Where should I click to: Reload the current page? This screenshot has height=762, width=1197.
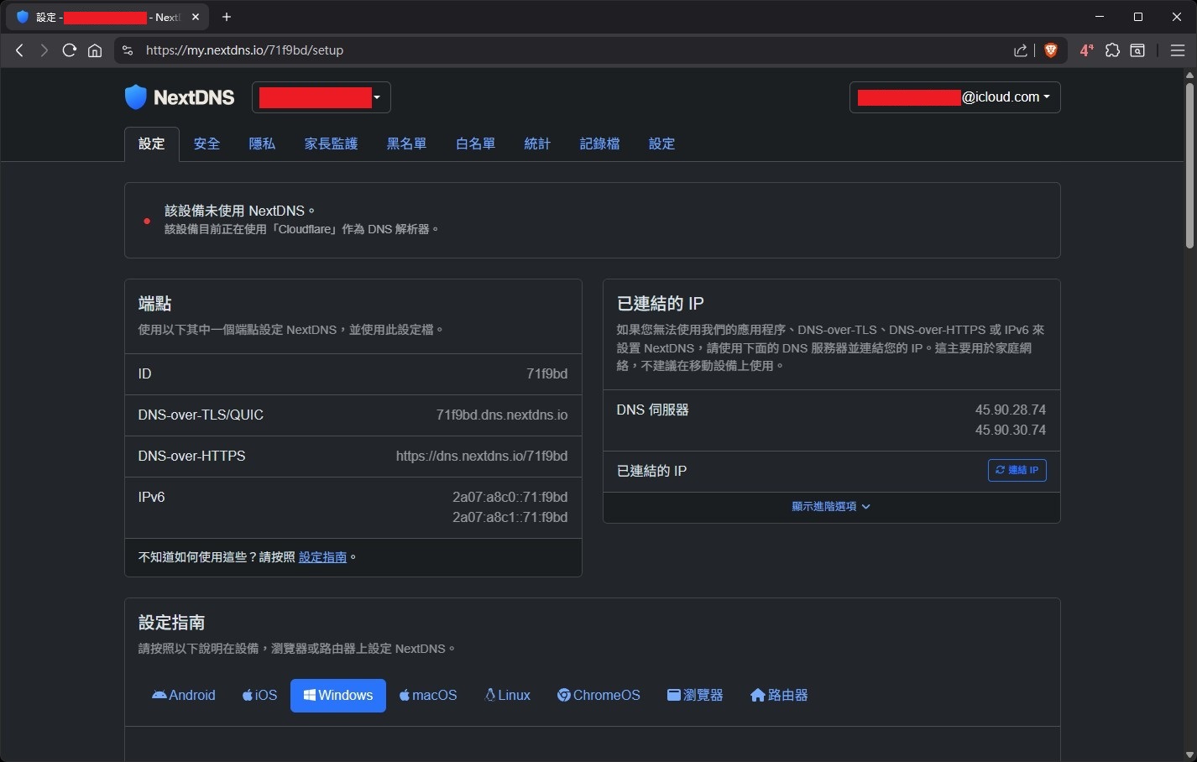pyautogui.click(x=70, y=50)
